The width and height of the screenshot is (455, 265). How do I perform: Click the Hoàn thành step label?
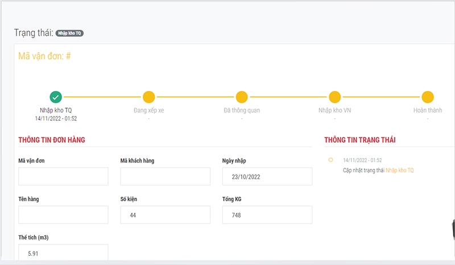click(x=428, y=110)
